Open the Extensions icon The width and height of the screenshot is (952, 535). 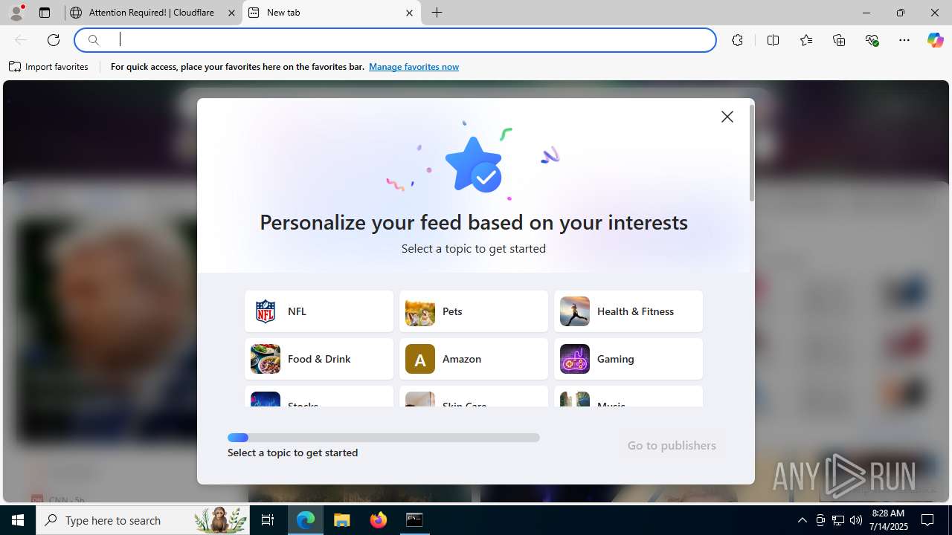[737, 40]
